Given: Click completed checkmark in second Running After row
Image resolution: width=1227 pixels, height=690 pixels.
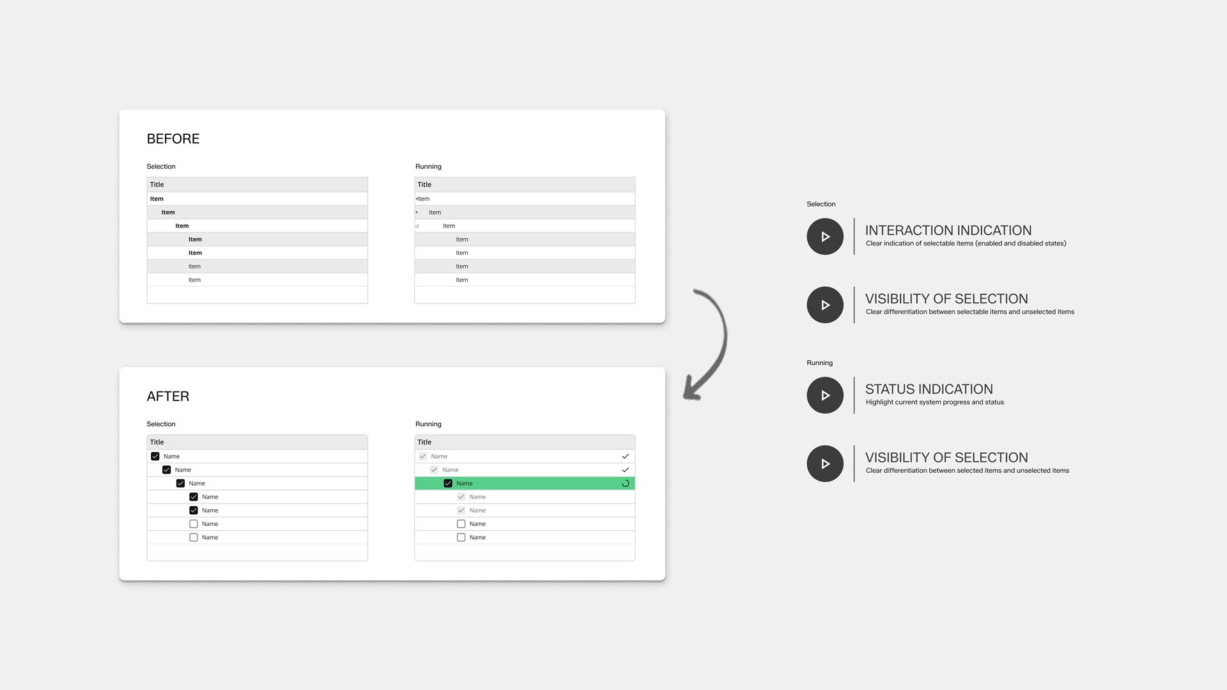Looking at the screenshot, I should (625, 470).
